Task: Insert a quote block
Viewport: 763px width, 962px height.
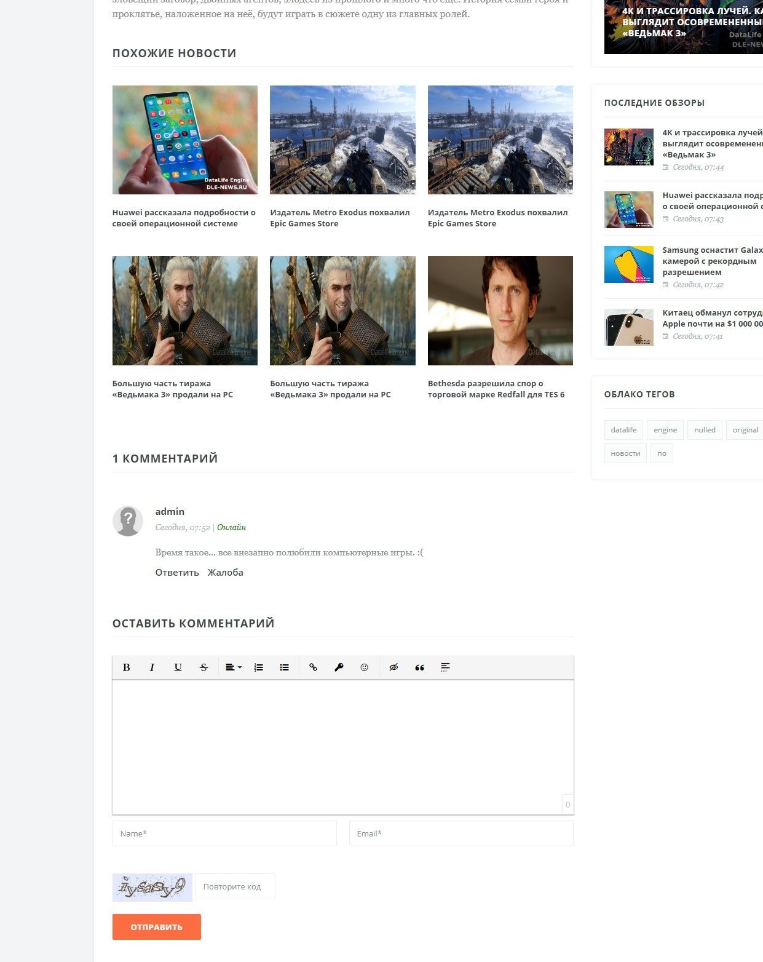Action: (419, 667)
